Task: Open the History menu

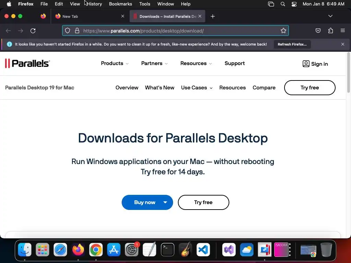Action: [94, 4]
